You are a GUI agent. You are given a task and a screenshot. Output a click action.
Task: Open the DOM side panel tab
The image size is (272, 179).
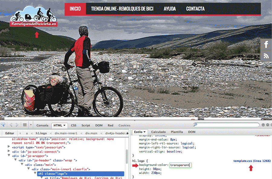click(192, 132)
